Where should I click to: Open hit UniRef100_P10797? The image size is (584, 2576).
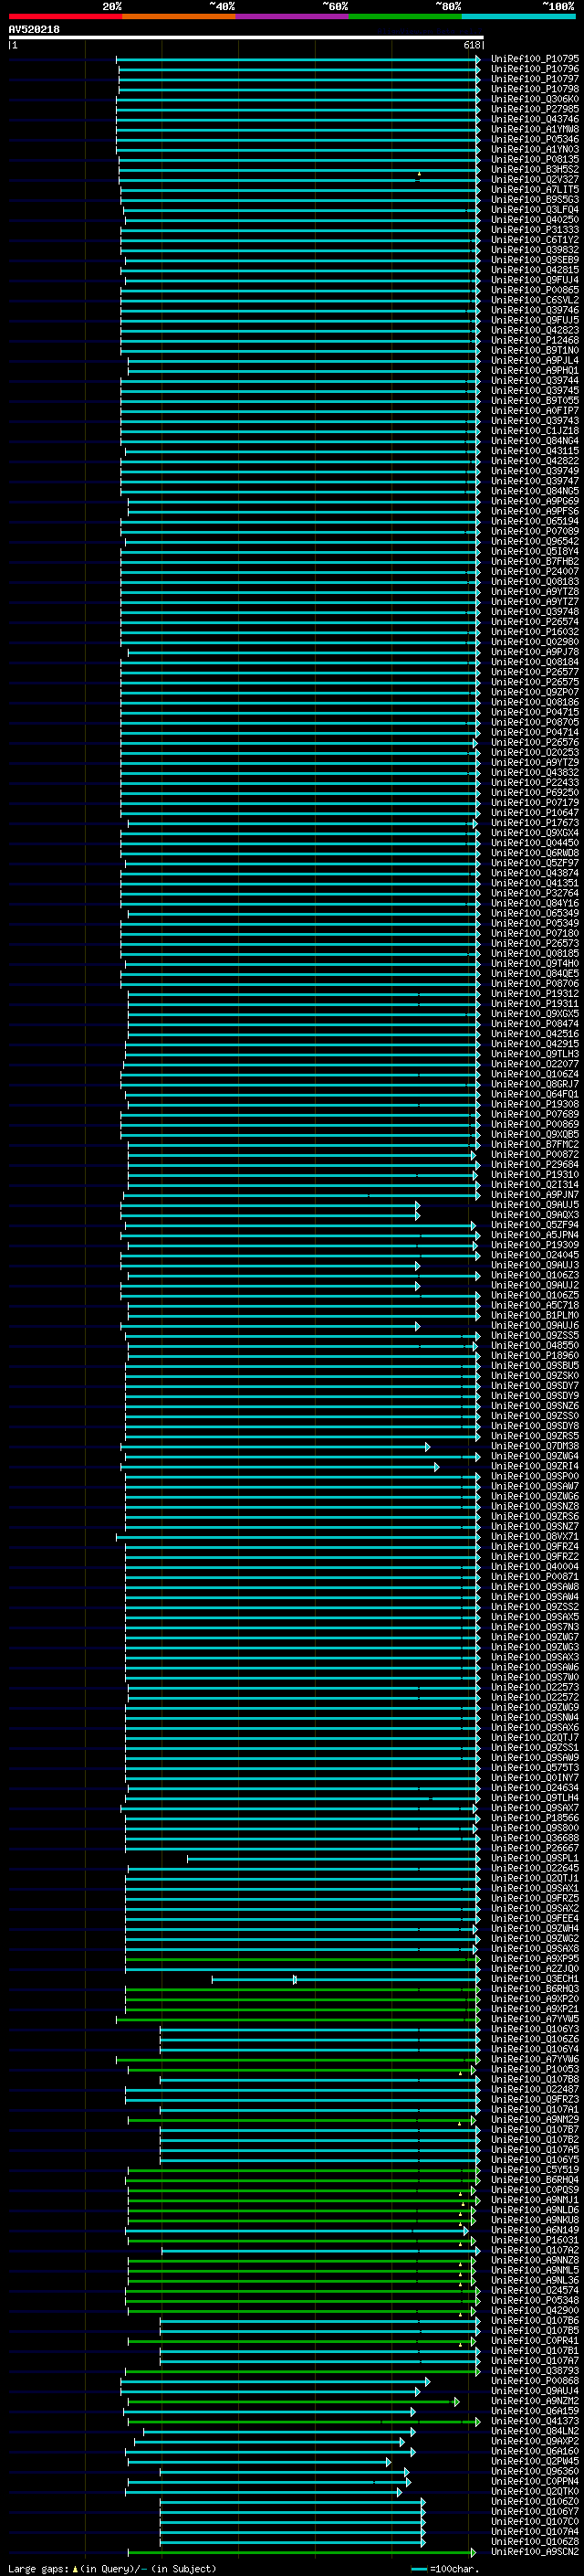click(x=535, y=79)
